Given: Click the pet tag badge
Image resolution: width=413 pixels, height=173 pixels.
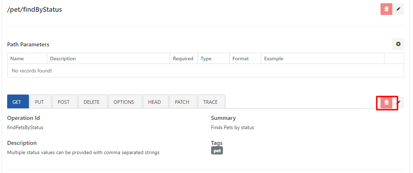Looking at the screenshot, I should pos(217,151).
